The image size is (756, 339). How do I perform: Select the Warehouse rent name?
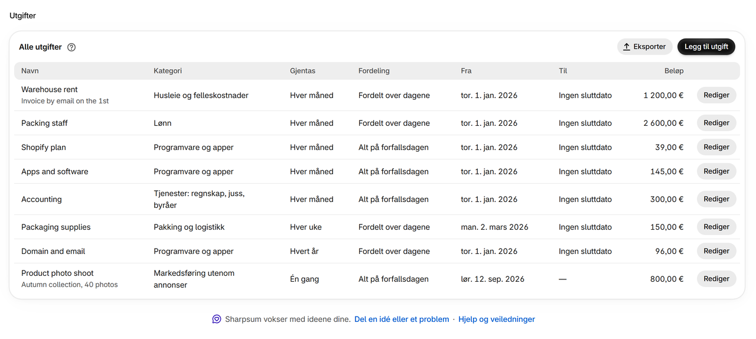pos(50,89)
